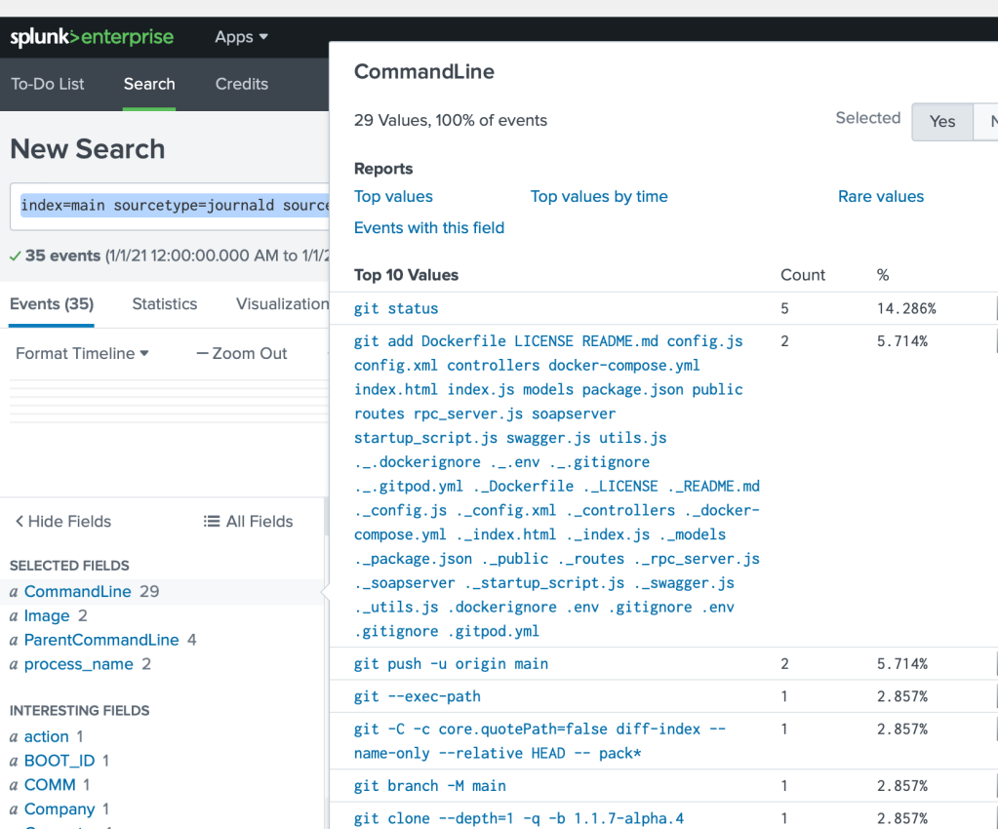Open the Rare values report

880,196
